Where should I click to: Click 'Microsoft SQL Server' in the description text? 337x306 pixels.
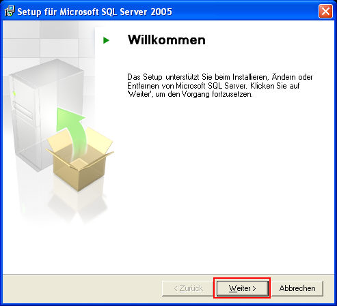211,86
